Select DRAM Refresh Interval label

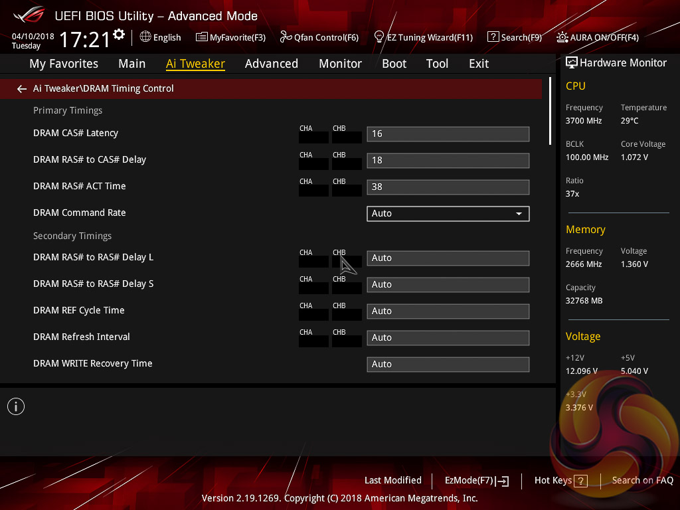[x=81, y=337]
